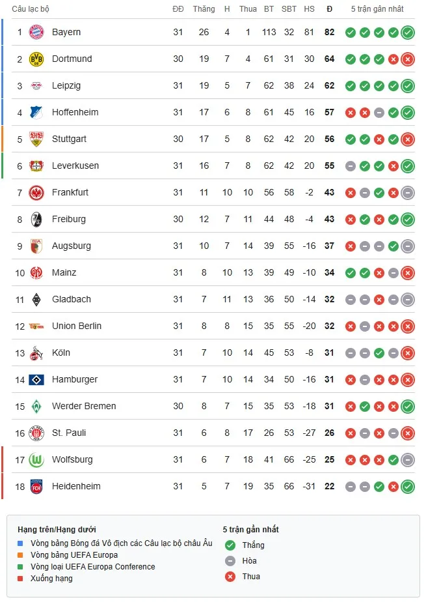Toggle Gladbach's latest draw result circle
The width and height of the screenshot is (426, 604).
click(x=408, y=299)
